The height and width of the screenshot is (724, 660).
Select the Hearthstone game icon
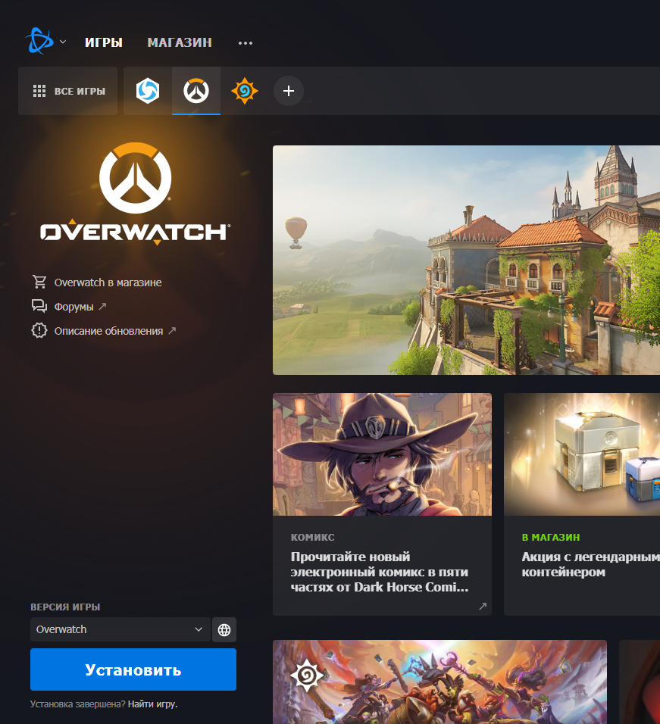click(244, 91)
